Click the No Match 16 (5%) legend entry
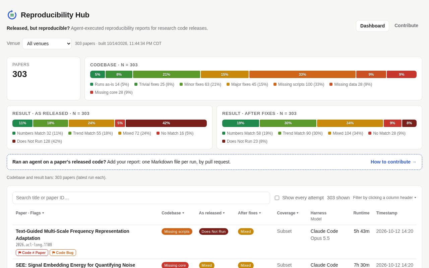Screen dimensions: 429x268 click(x=175, y=133)
